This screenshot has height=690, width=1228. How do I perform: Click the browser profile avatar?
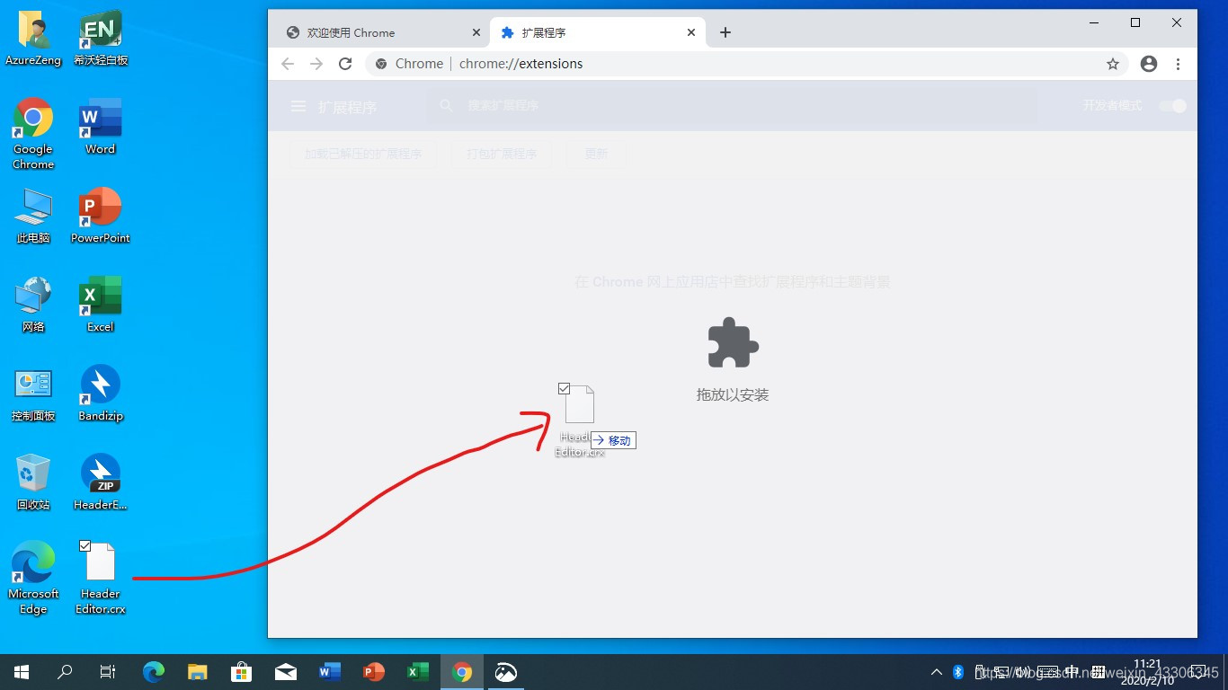1148,64
